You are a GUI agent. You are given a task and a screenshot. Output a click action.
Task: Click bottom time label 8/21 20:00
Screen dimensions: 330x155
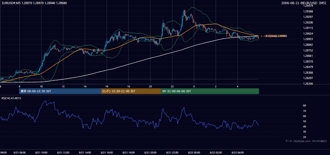(151, 153)
